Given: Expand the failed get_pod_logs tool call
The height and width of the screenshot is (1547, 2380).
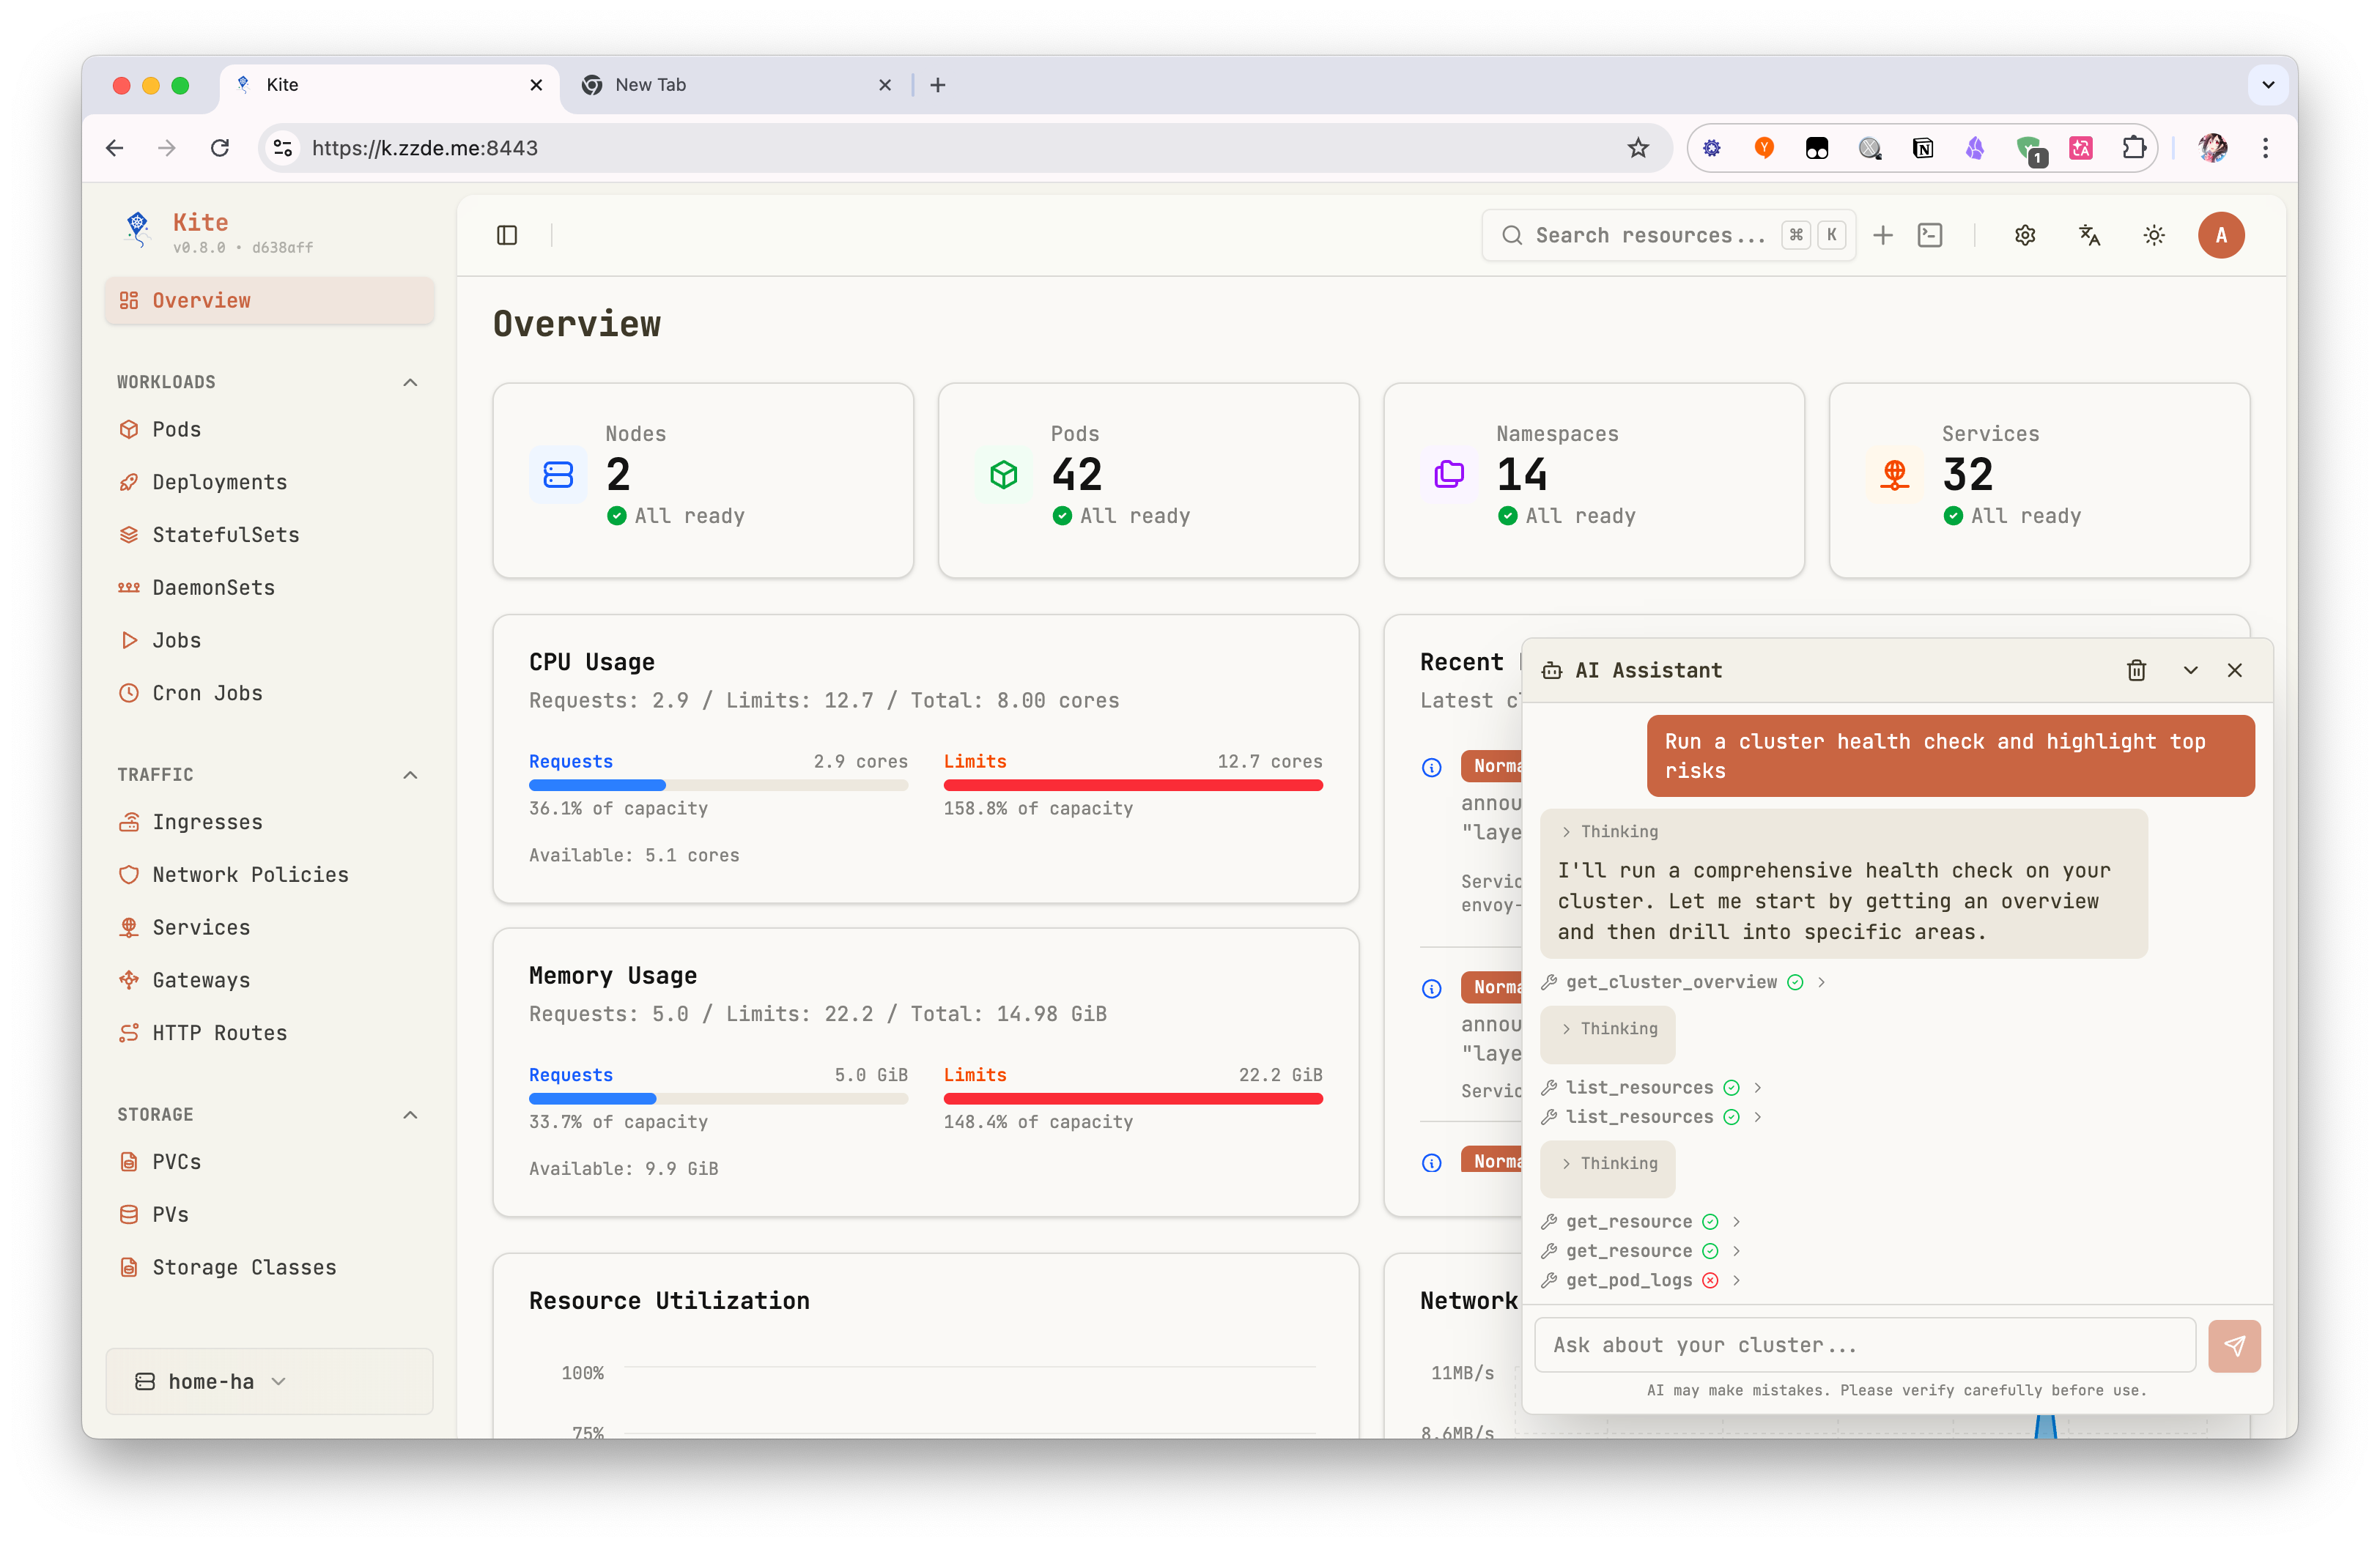Looking at the screenshot, I should click(1737, 1280).
